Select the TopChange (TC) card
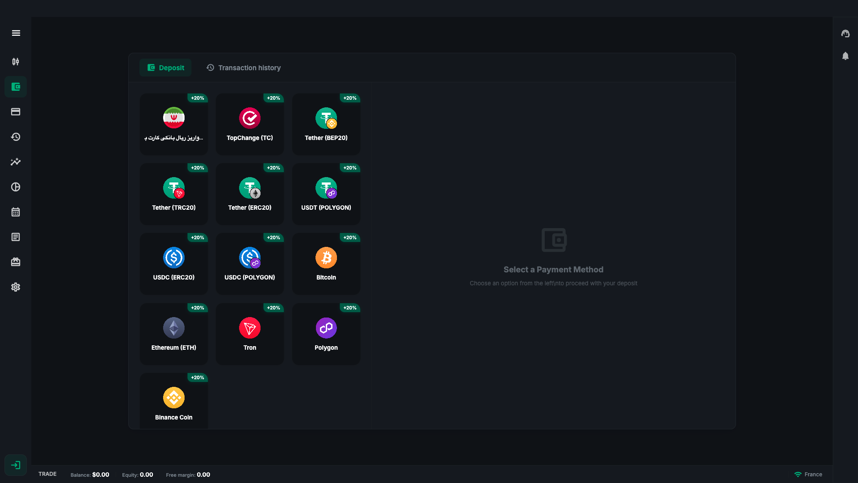Screen dimensions: 858x483 click(250, 124)
